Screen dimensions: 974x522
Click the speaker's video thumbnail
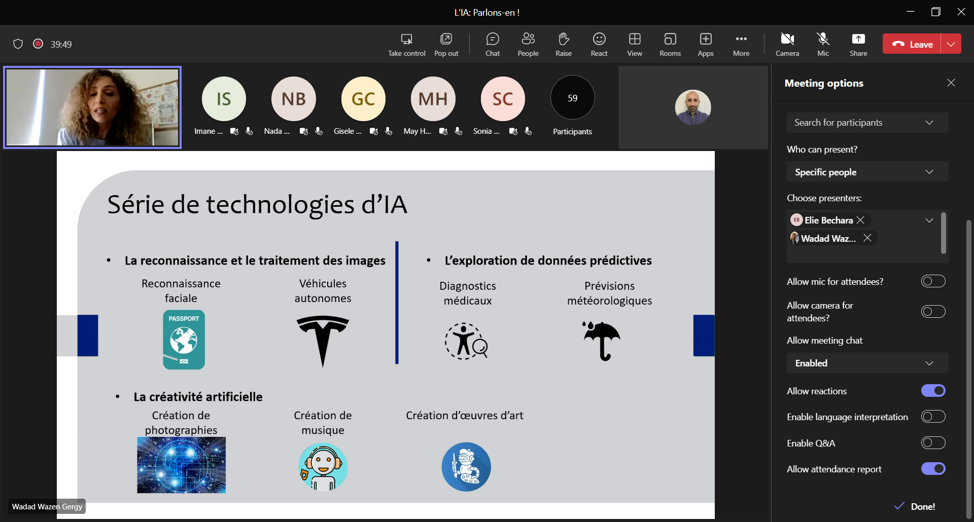[92, 107]
